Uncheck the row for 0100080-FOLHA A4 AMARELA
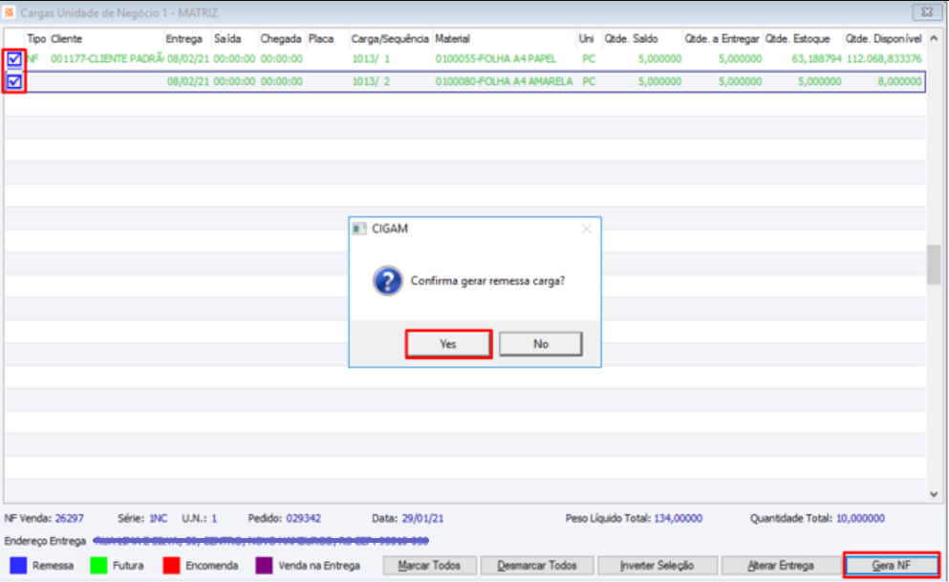Image resolution: width=949 pixels, height=582 pixels. point(14,81)
